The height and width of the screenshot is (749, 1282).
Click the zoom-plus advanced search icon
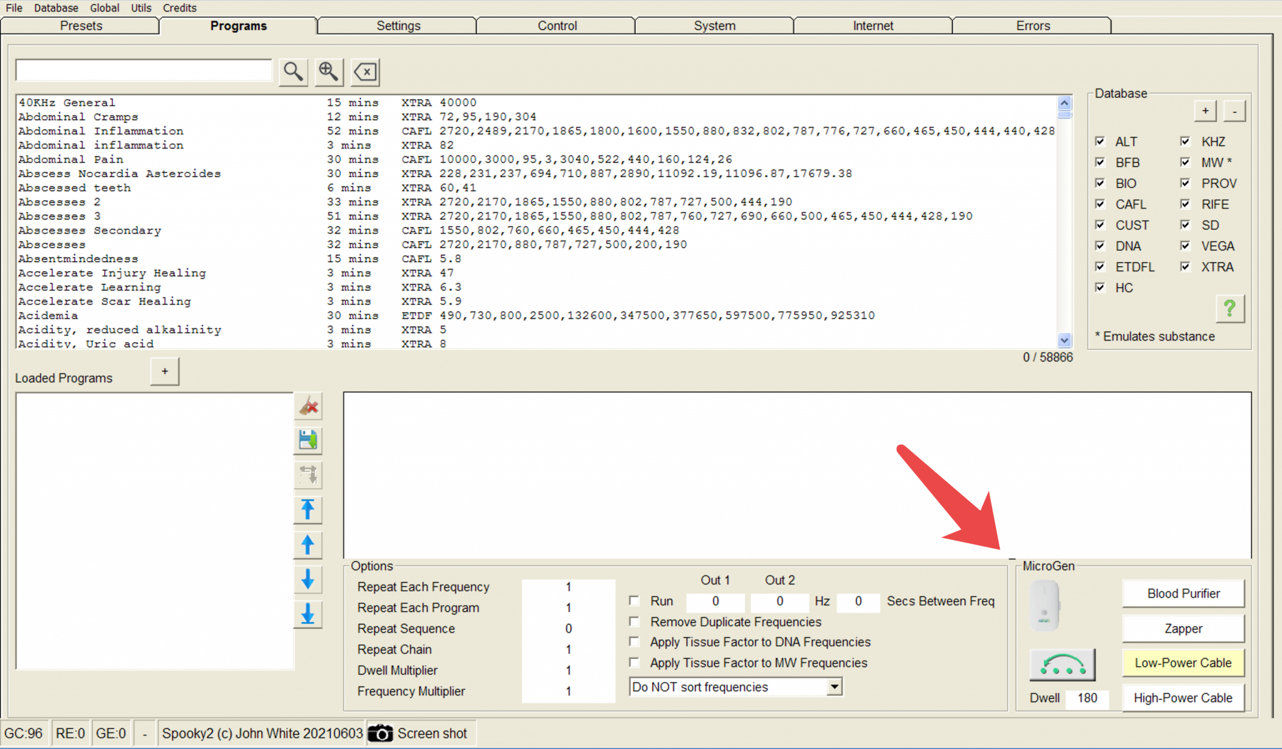tap(329, 71)
